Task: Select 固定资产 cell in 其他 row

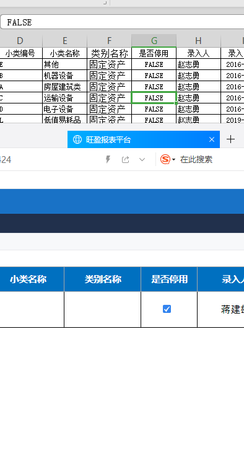Action: (110, 64)
